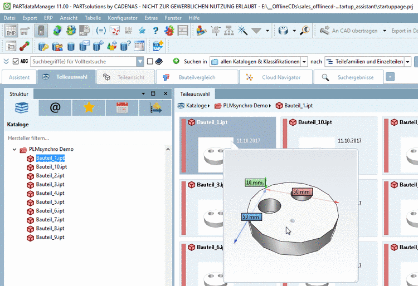Switch to the Cloud Navigator tab
This screenshot has height=286, width=418.
276,77
